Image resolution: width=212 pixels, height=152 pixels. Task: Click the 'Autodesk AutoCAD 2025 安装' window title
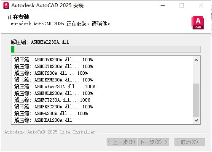(48, 5)
